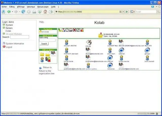This screenshot has height=116, width=162.
Task: Click the Logout link
Action: pyautogui.click(x=9, y=47)
